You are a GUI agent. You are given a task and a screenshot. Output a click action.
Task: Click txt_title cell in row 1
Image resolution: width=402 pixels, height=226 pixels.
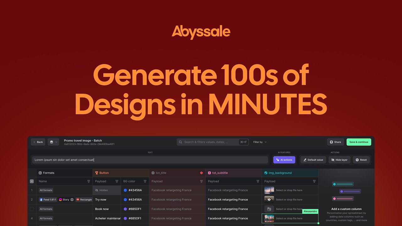pyautogui.click(x=177, y=190)
